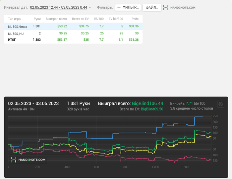Sort by the Руки column header
The height and width of the screenshot is (179, 232).
tap(37, 19)
